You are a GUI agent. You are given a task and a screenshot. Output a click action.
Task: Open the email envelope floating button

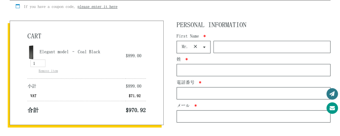coord(332,108)
